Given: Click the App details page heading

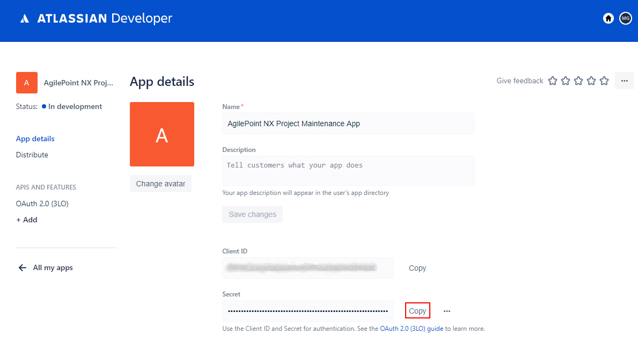Looking at the screenshot, I should coord(162,82).
